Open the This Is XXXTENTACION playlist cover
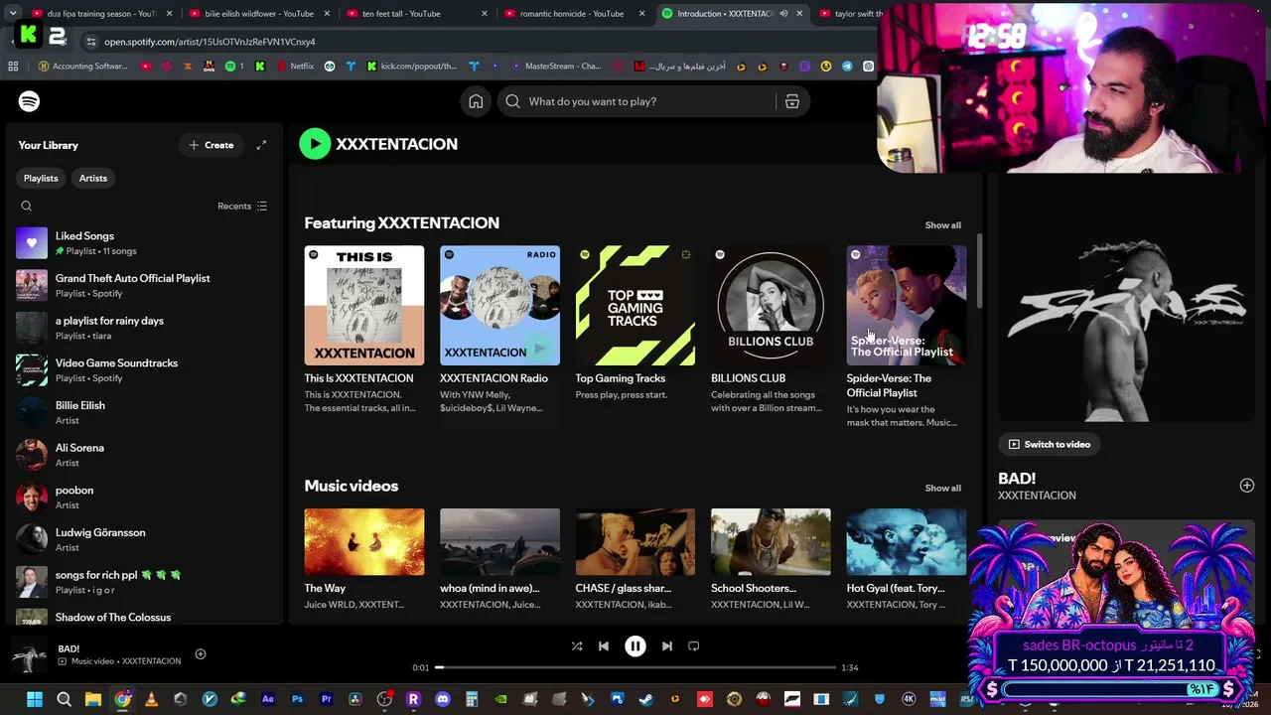1271x715 pixels. coord(364,306)
